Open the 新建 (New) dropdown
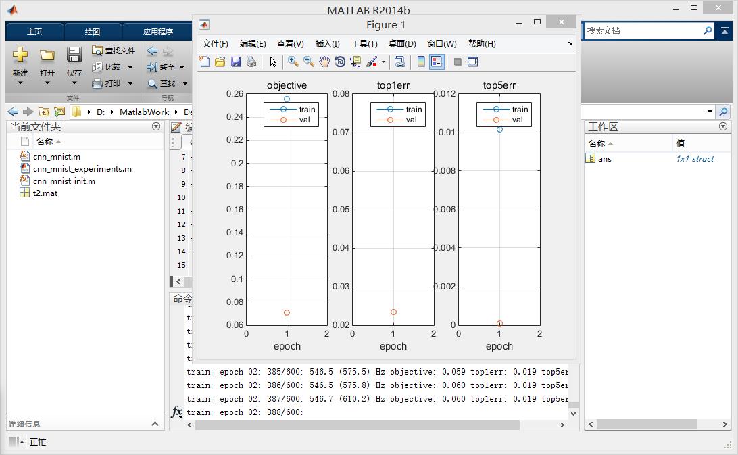Image resolution: width=738 pixels, height=455 pixels. (x=20, y=82)
